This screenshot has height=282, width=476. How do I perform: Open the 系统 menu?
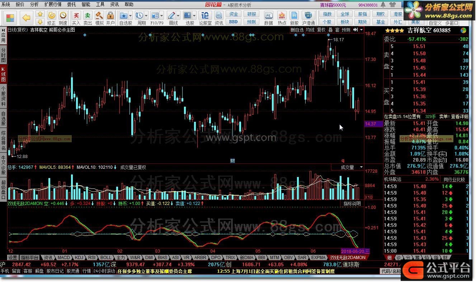point(6,5)
